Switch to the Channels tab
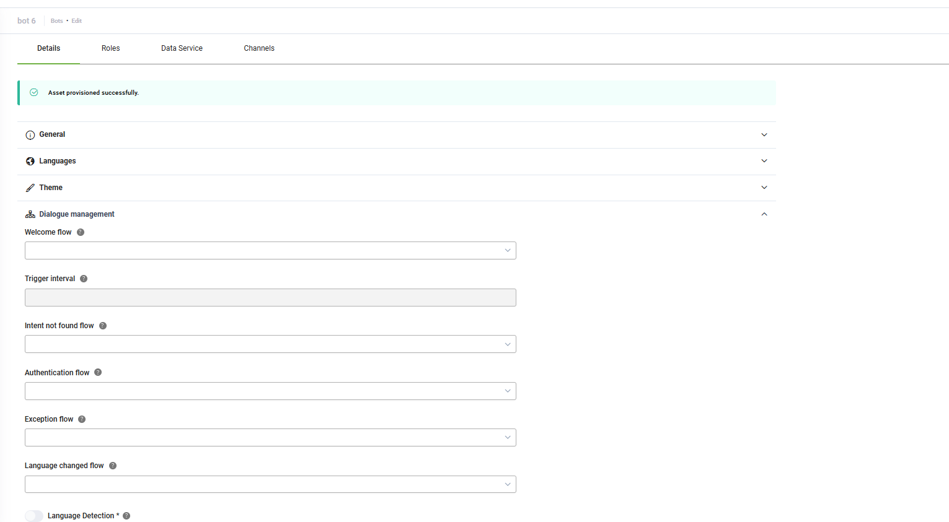 pyautogui.click(x=259, y=48)
